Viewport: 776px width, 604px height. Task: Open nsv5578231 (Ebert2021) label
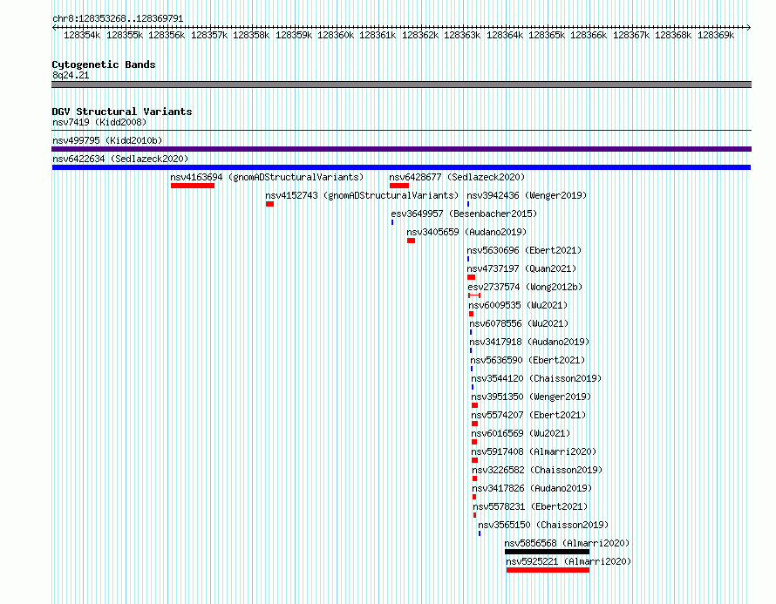pyautogui.click(x=530, y=506)
